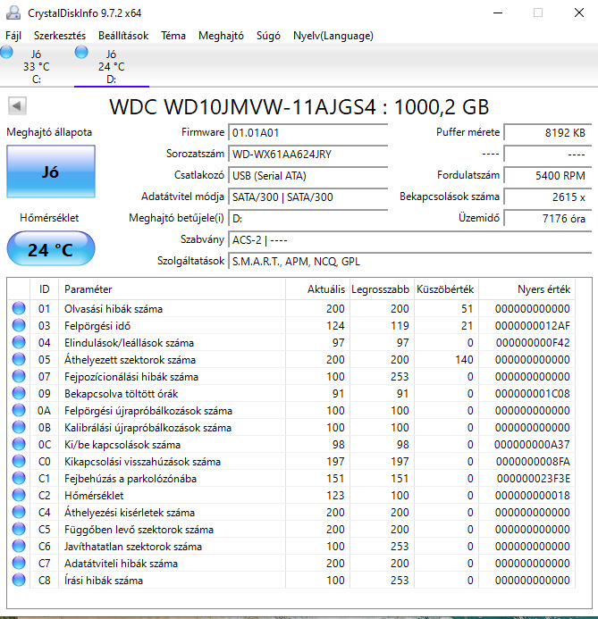Image resolution: width=598 pixels, height=619 pixels.
Task: Click the serial number field WD-WX61AA624JRY
Action: point(308,154)
